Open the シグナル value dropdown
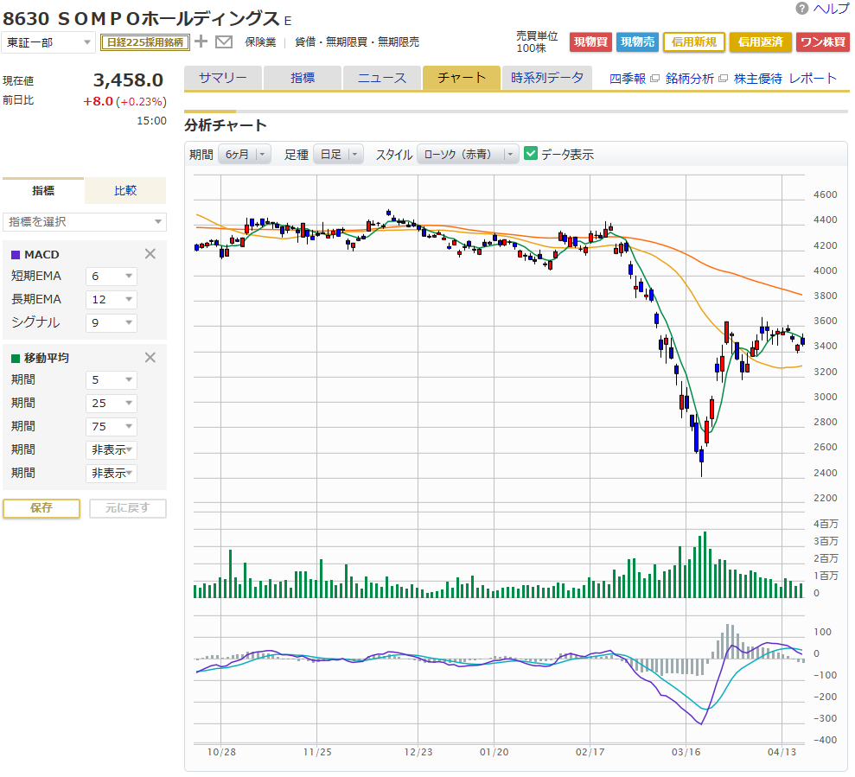 [x=112, y=322]
